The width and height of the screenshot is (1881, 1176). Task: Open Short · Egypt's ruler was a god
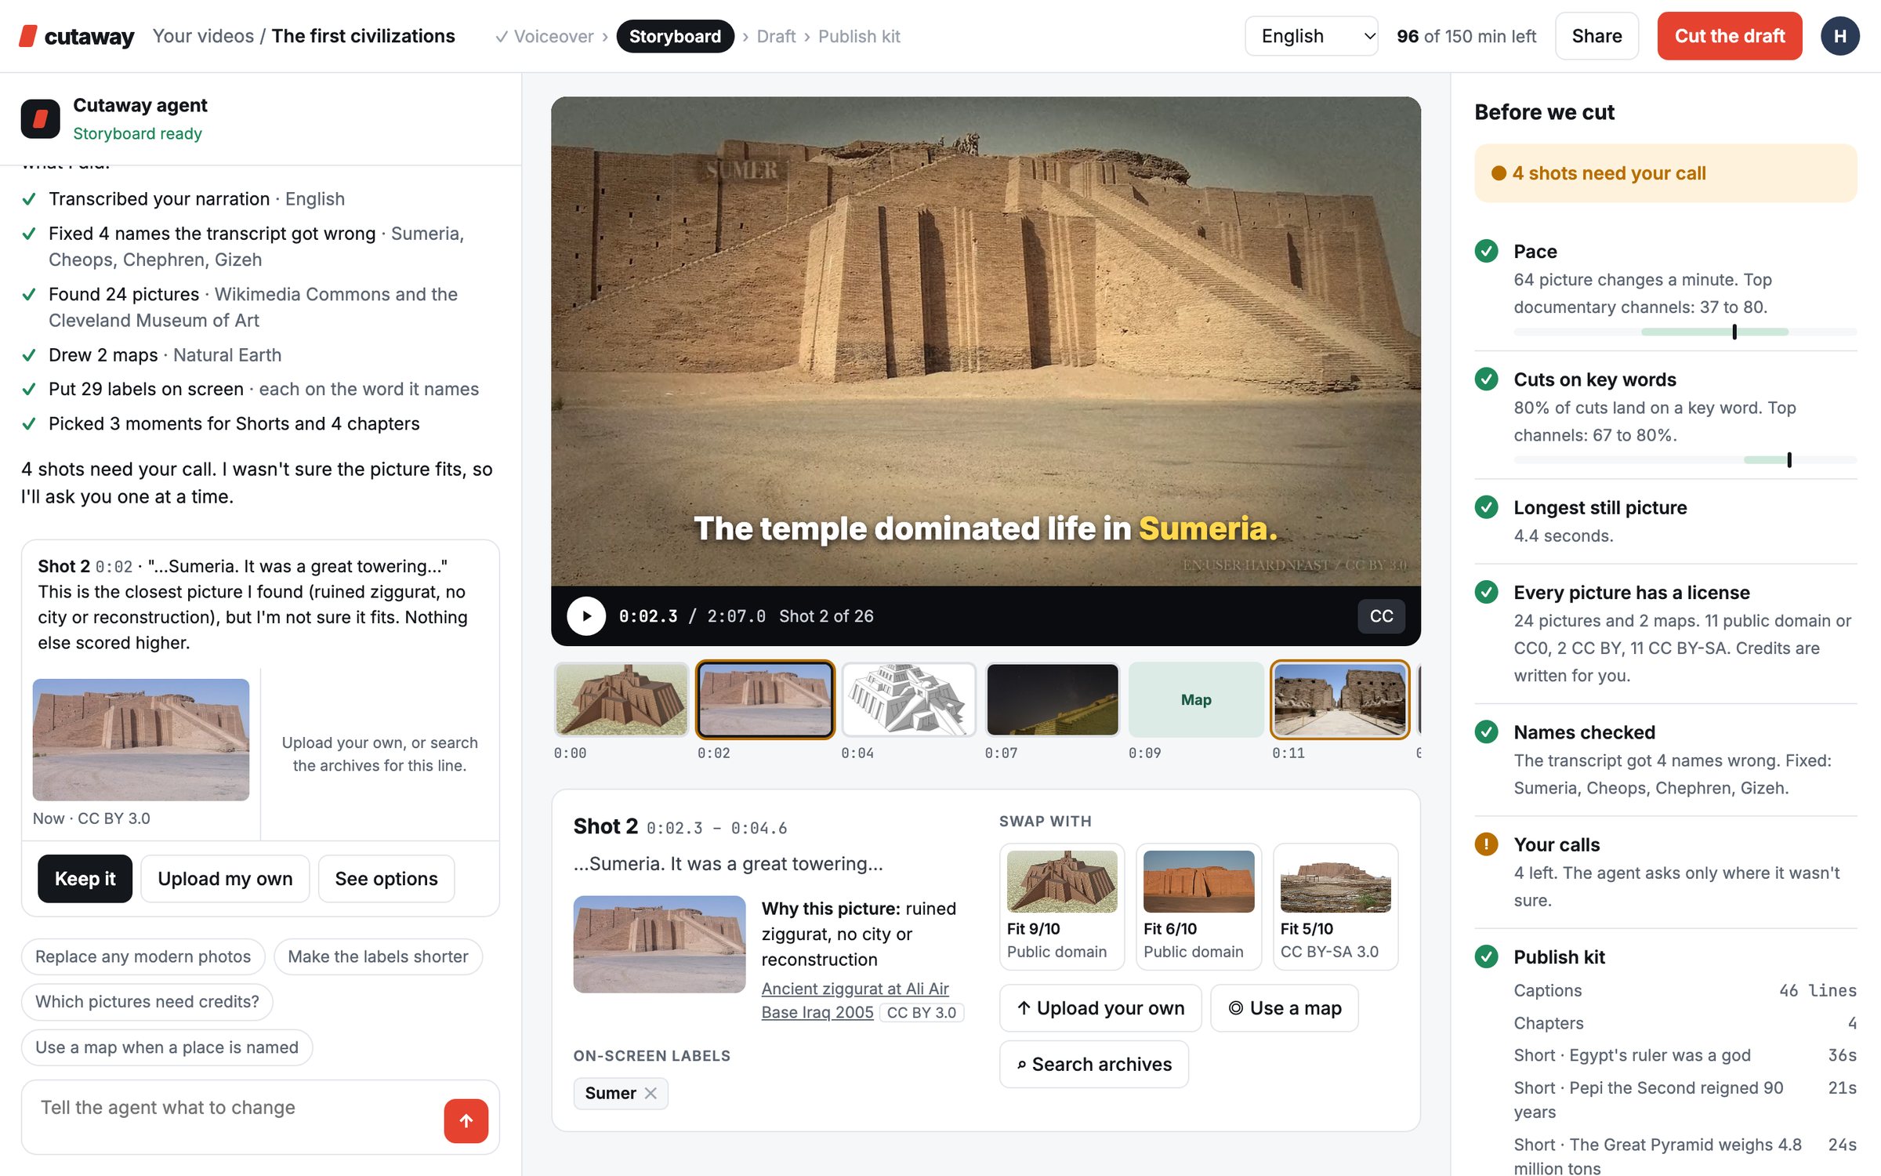click(x=1685, y=1055)
